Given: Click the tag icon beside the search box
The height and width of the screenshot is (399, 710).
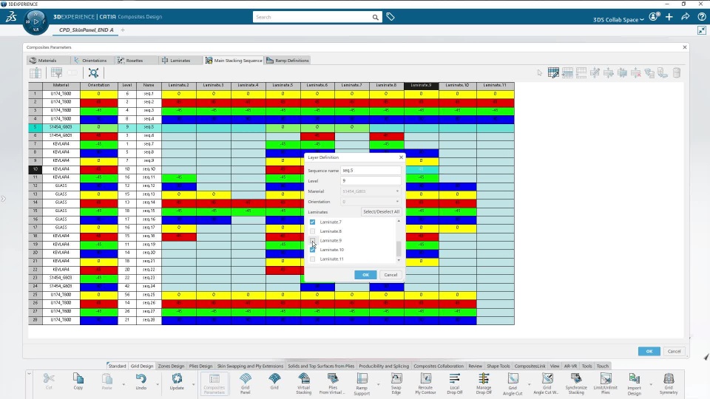Looking at the screenshot, I should coord(390,17).
